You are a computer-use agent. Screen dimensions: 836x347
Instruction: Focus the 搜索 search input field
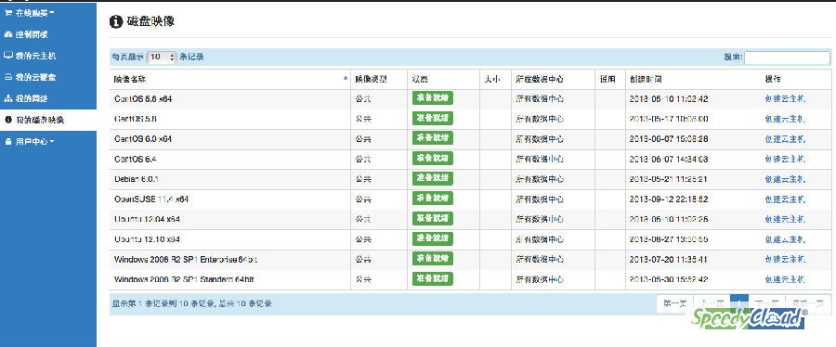[787, 58]
